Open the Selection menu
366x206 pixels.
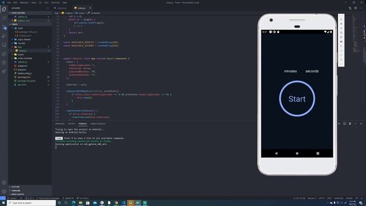coord(24,2)
